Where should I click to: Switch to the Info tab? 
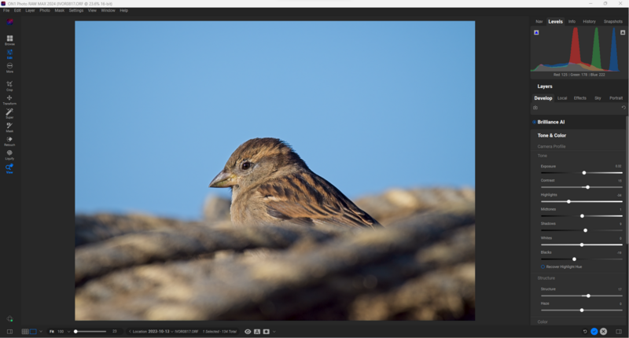click(572, 22)
